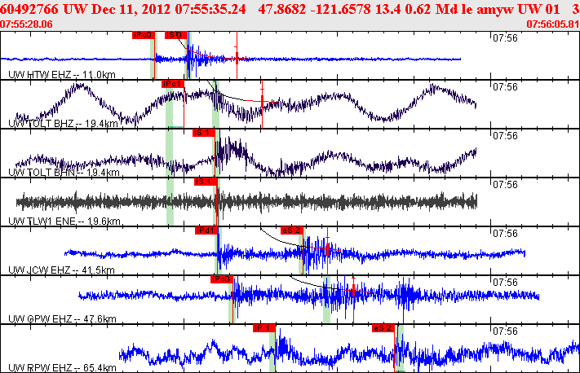Select the iS 0 pick flag on HTW trace
The height and width of the screenshot is (373, 580).
coord(175,35)
